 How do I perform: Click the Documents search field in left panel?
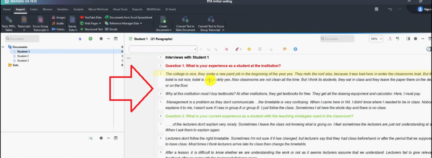tap(22, 39)
